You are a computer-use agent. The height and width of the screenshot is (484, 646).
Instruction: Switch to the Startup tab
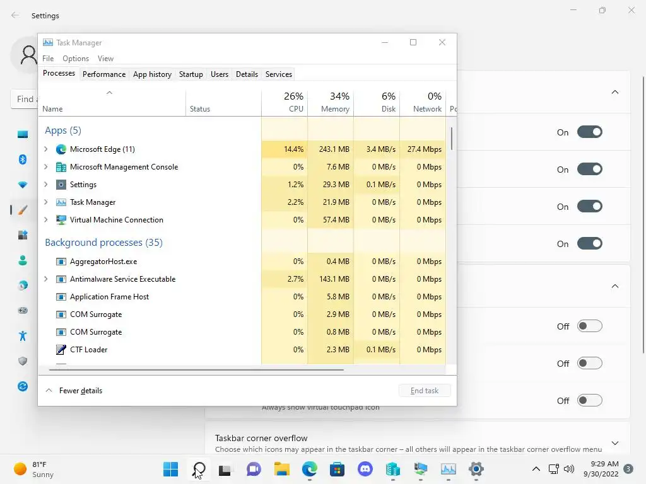pos(191,74)
